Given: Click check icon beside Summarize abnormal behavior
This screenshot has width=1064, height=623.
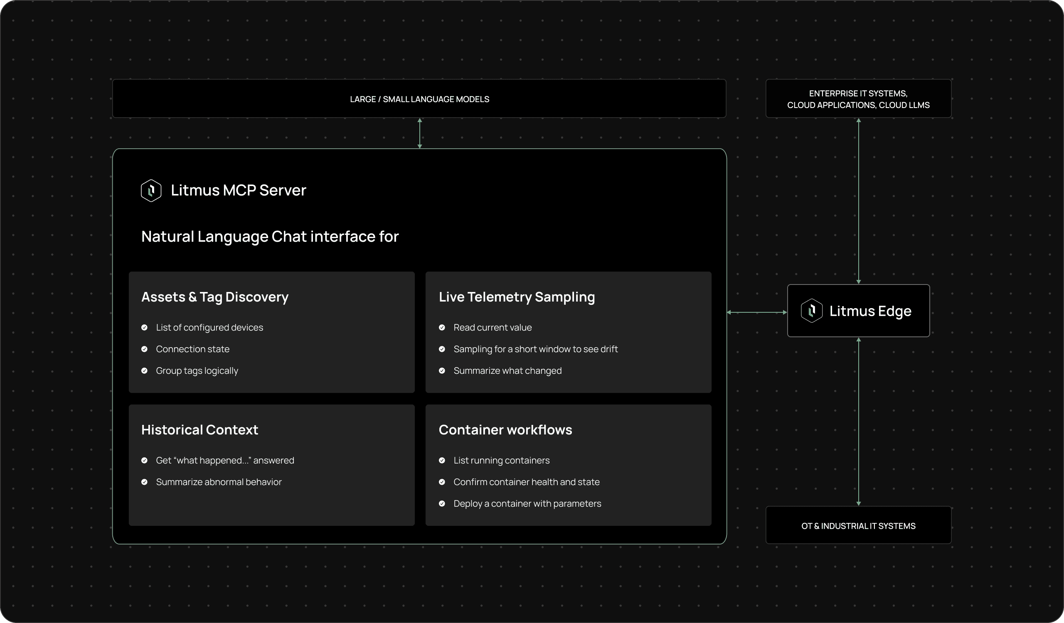Looking at the screenshot, I should (x=144, y=482).
